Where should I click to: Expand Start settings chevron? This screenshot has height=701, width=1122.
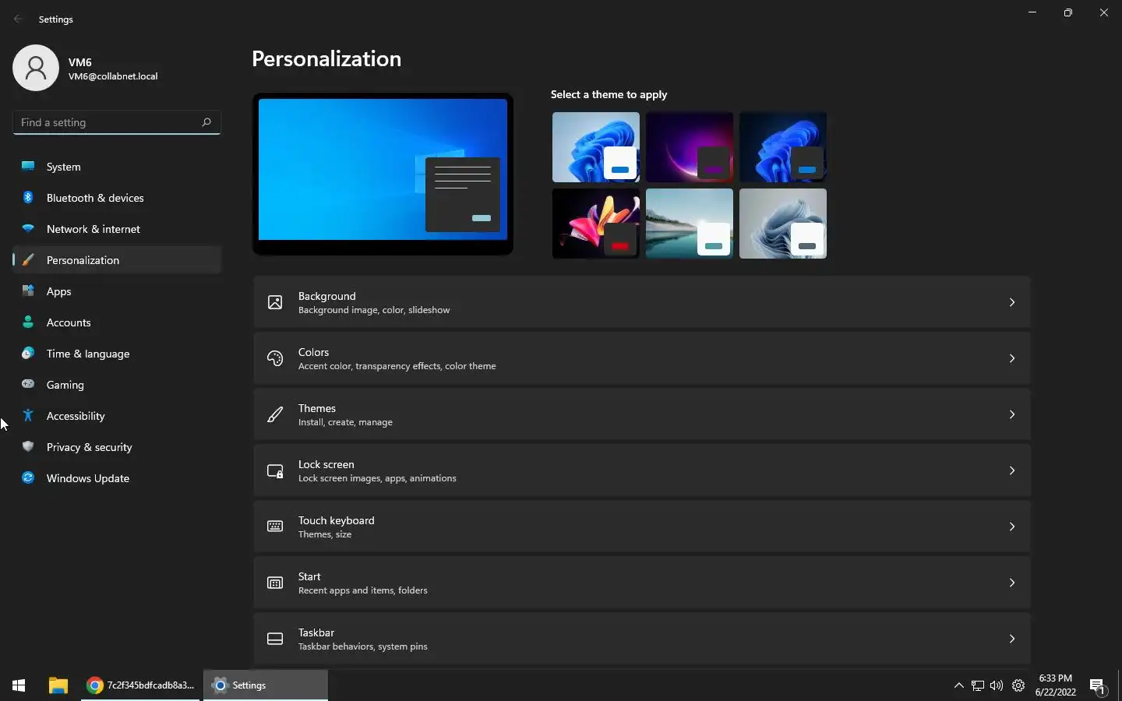[1012, 583]
